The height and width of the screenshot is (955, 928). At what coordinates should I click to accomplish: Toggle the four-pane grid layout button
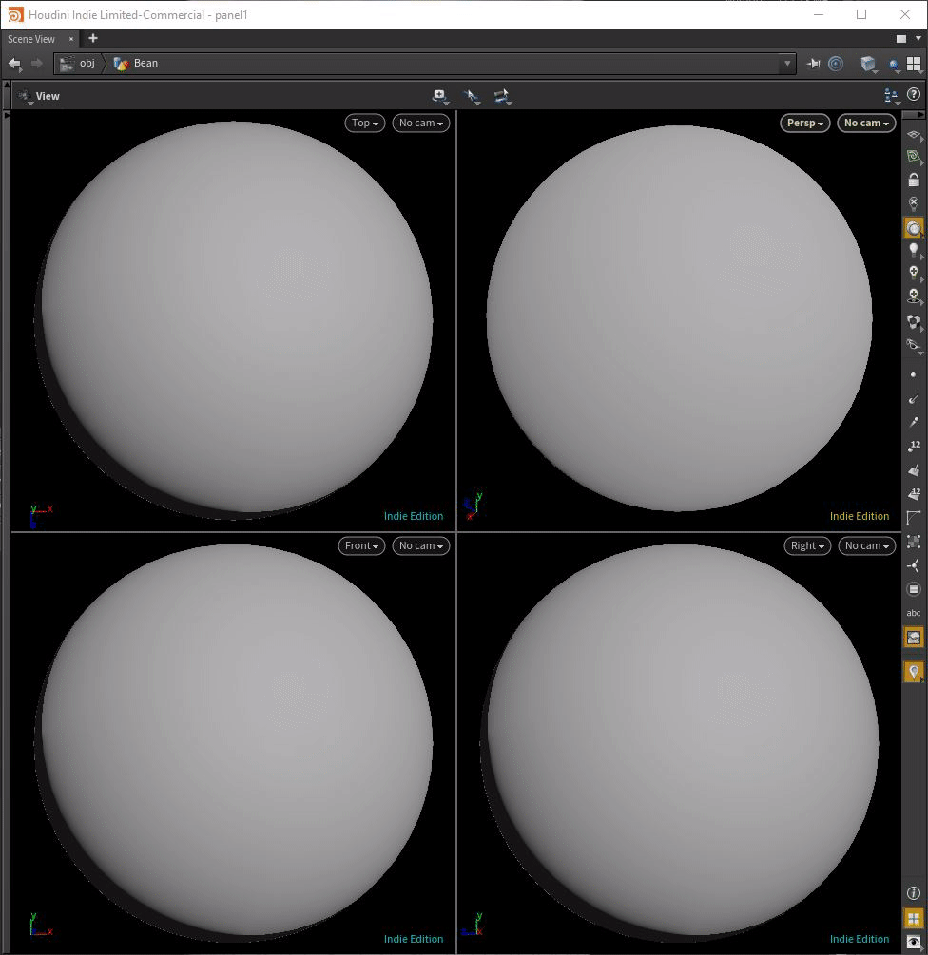tap(914, 919)
